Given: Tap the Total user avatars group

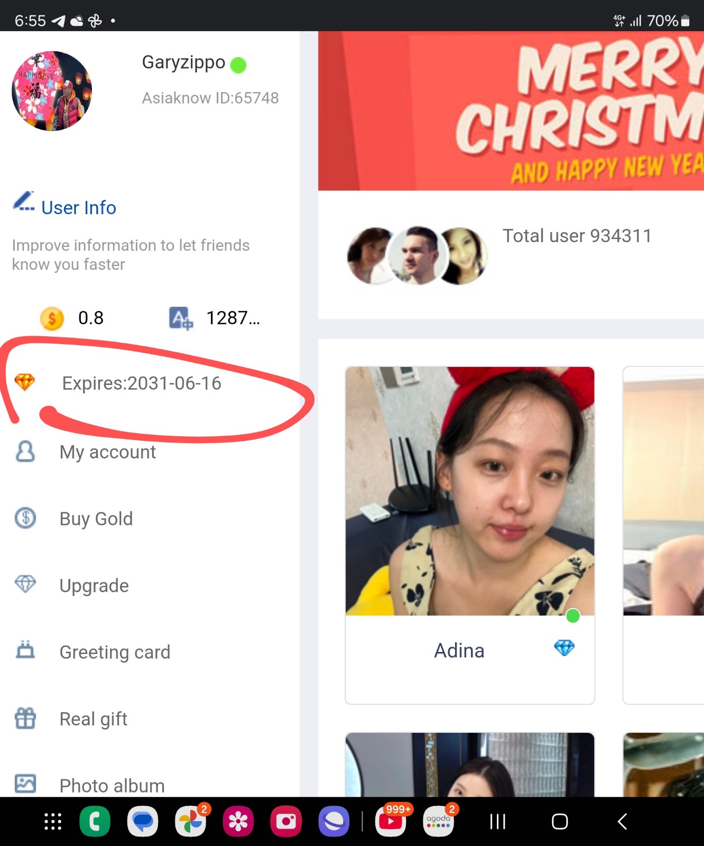Looking at the screenshot, I should click(x=417, y=256).
